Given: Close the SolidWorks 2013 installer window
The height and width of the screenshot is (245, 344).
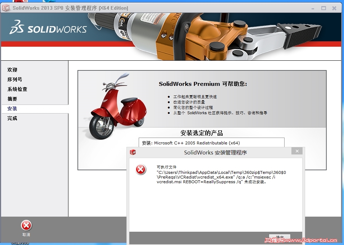Looking at the screenshot, I should coord(334,8).
